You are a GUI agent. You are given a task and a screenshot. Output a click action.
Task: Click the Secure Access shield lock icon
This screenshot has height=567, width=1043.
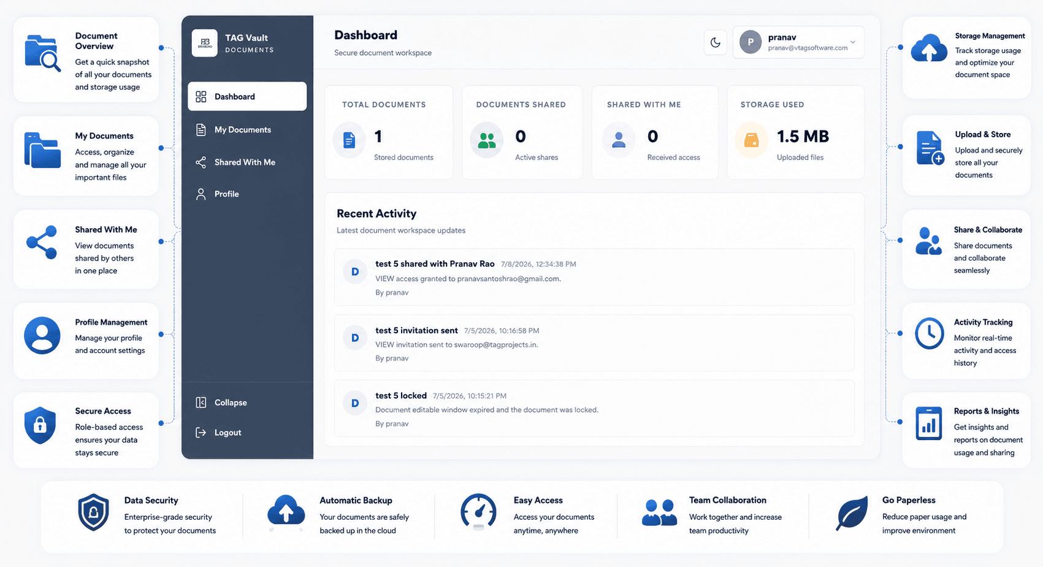pyautogui.click(x=40, y=425)
